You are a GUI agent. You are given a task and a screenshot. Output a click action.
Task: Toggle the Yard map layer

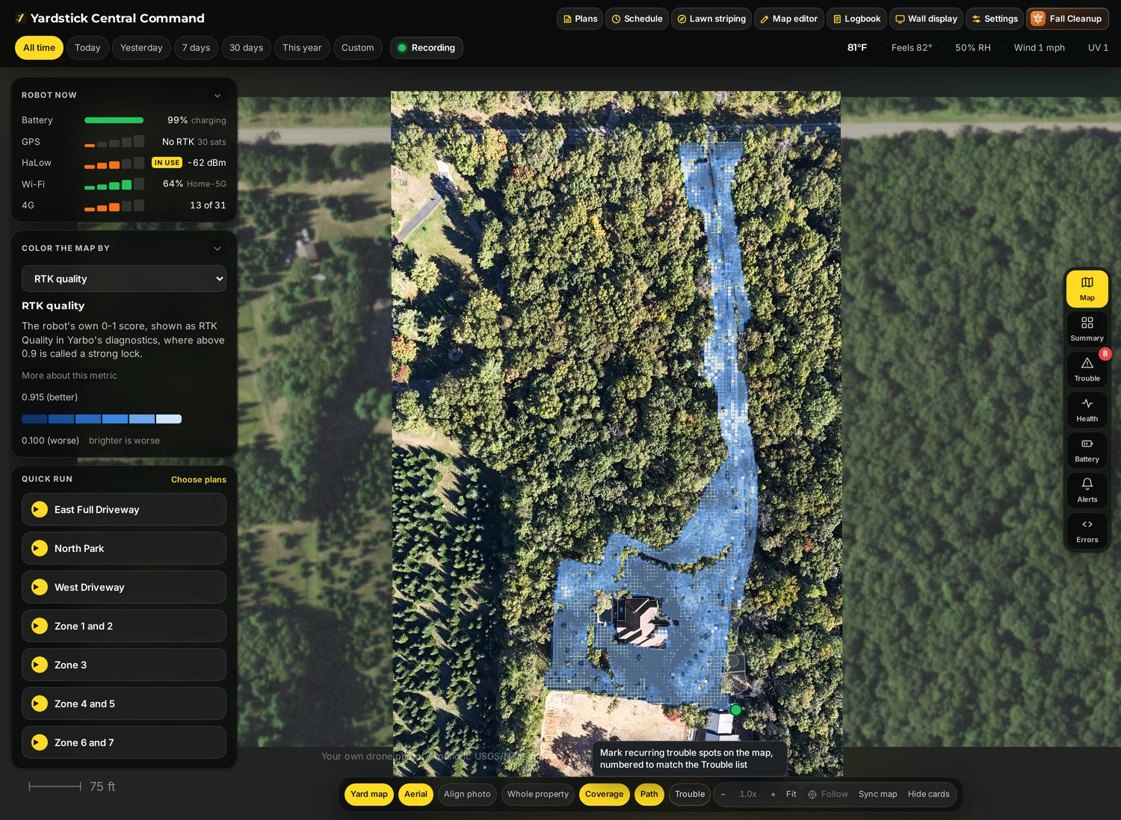[369, 794]
